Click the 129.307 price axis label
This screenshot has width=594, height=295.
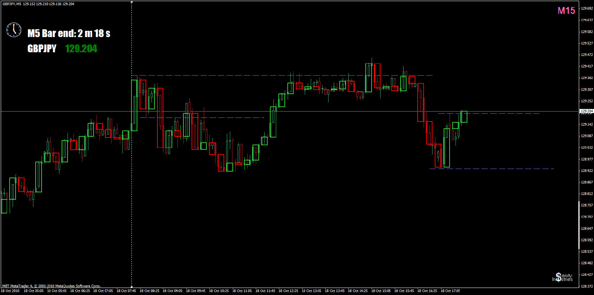coord(587,89)
